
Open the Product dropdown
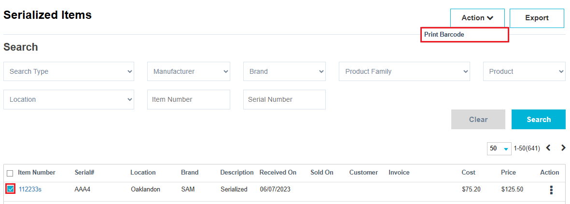tap(524, 71)
